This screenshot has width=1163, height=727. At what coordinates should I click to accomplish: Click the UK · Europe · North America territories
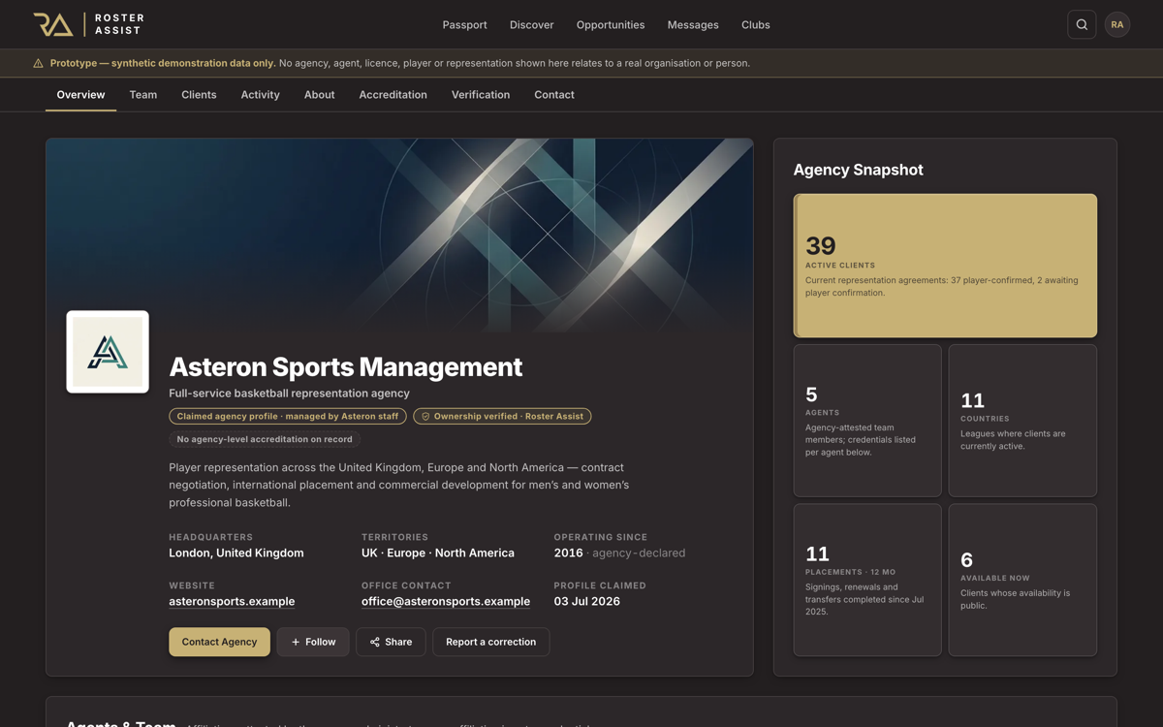(x=438, y=553)
